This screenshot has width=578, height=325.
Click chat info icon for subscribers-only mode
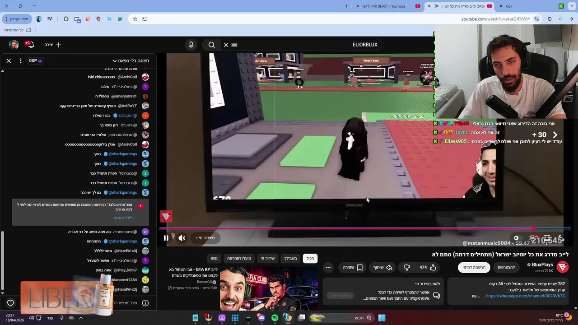pyautogui.click(x=145, y=303)
